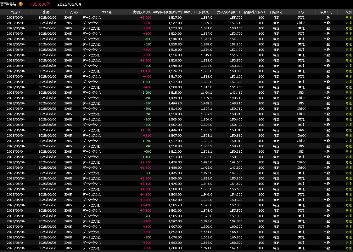Click the +35,080円 total realized profit
Screen dimensions: 353x252
(40, 4)
